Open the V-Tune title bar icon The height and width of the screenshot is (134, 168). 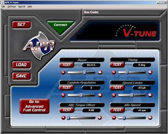(3, 3)
